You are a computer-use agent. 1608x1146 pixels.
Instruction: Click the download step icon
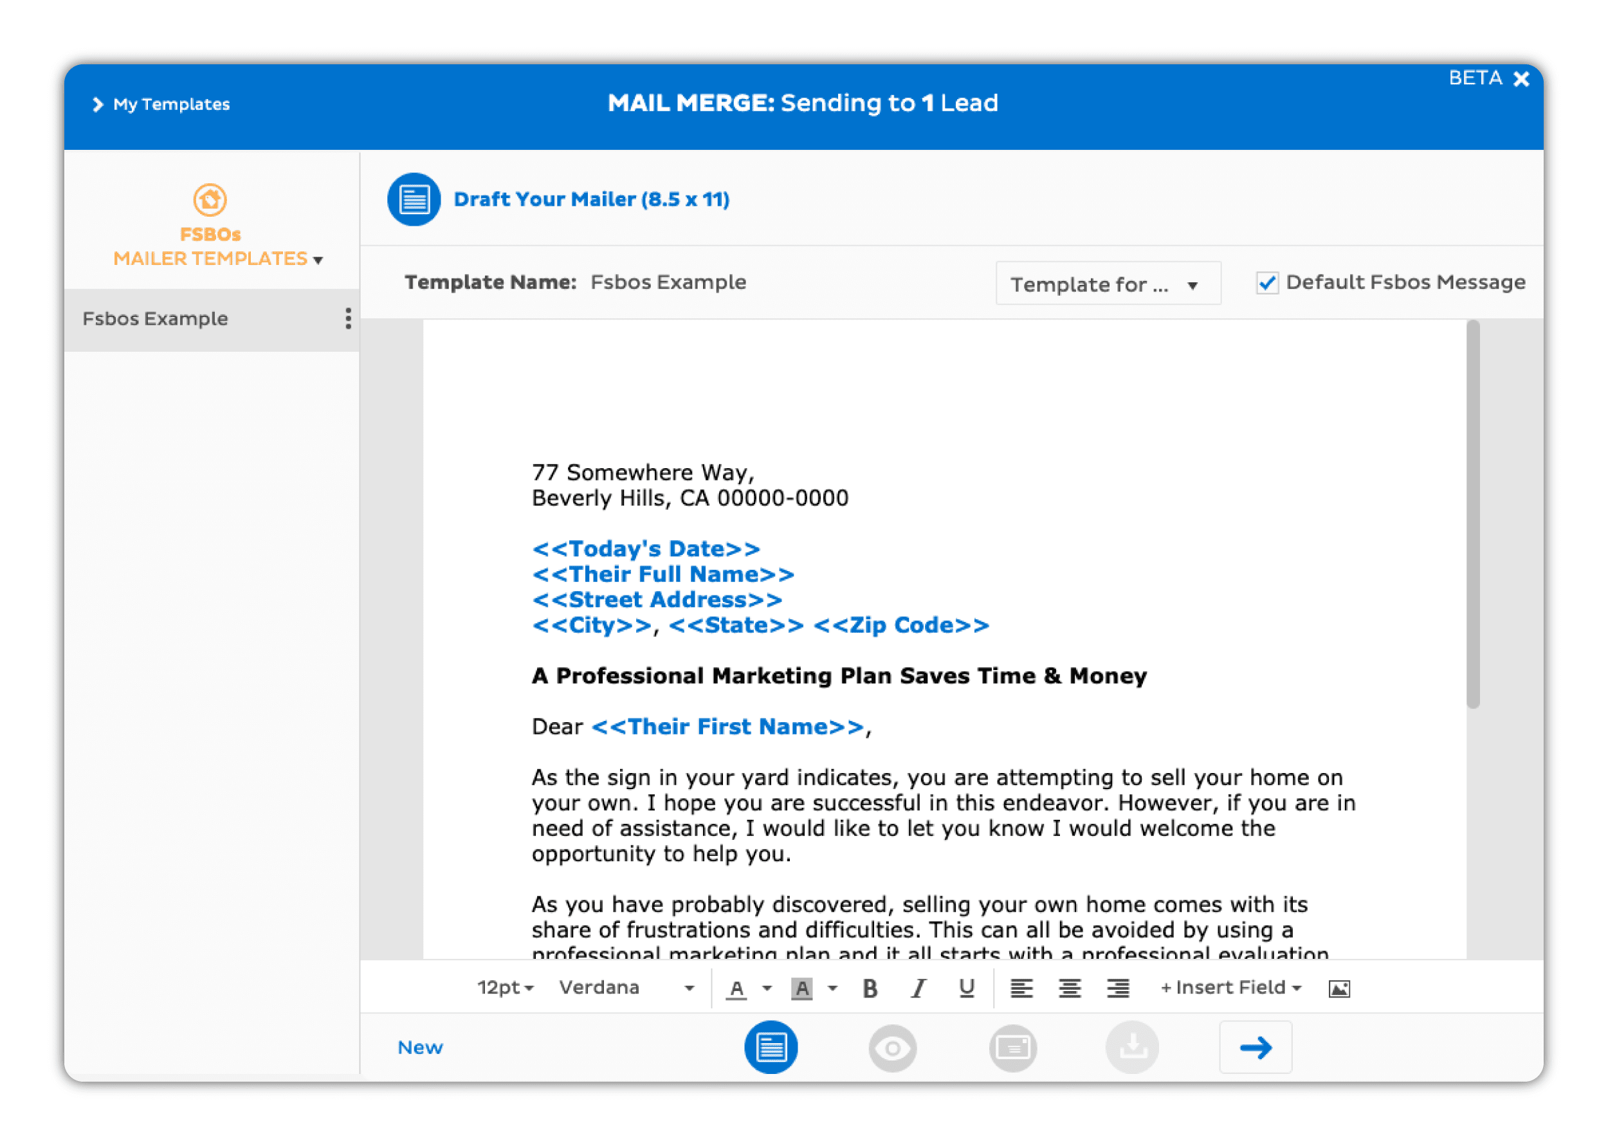[1132, 1047]
